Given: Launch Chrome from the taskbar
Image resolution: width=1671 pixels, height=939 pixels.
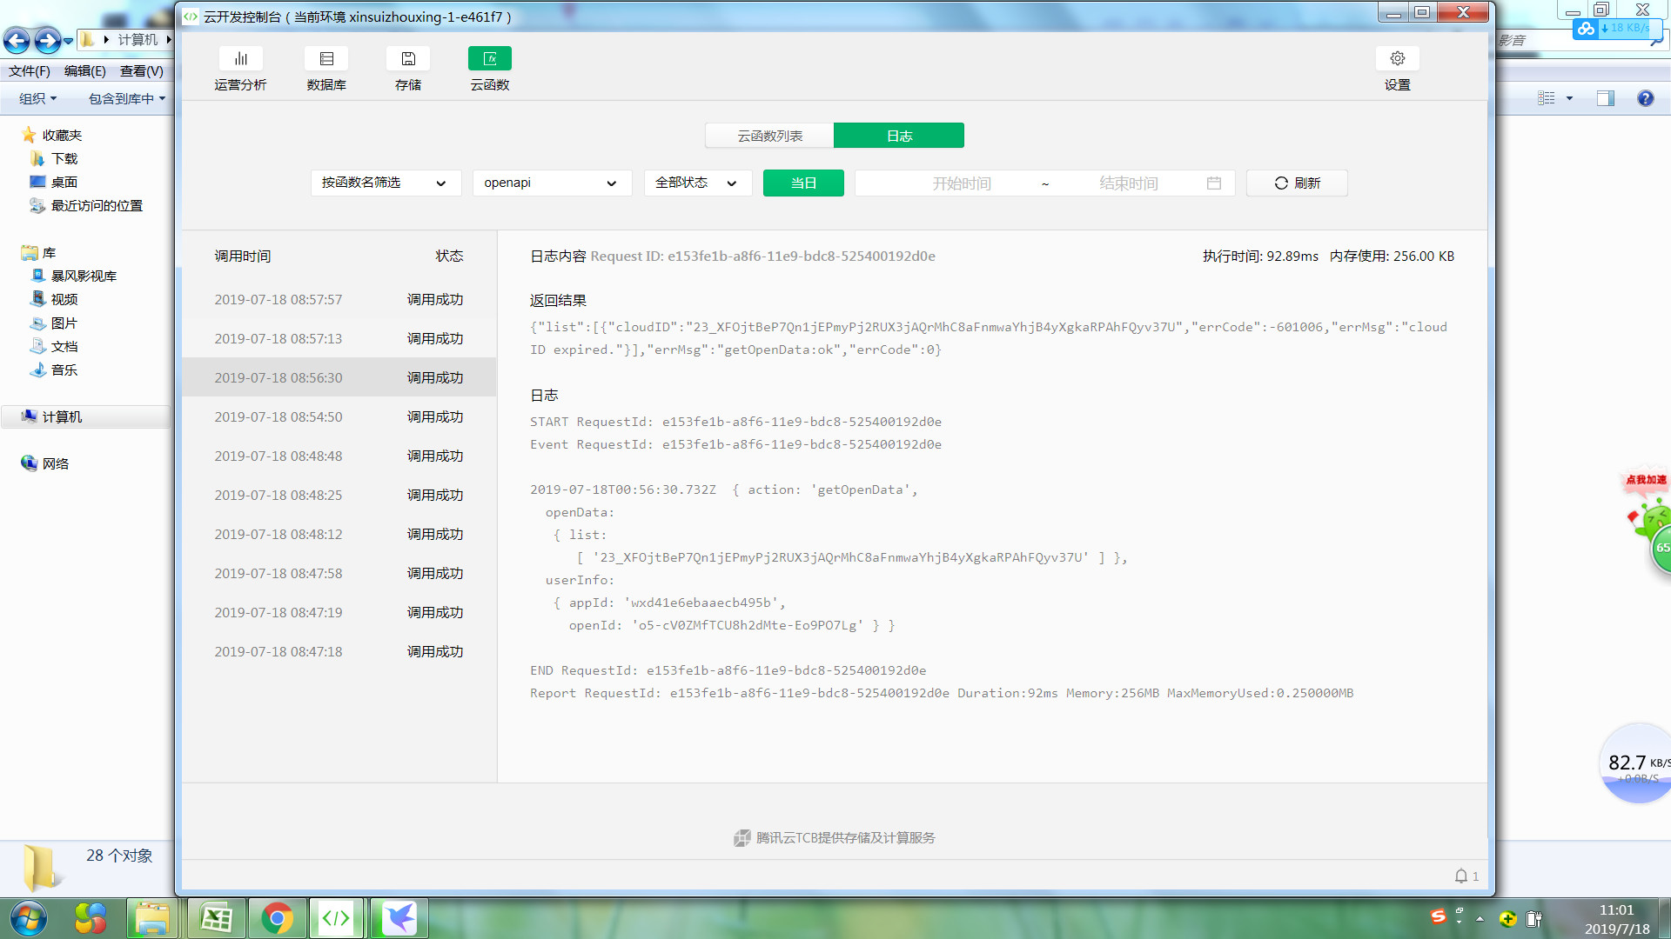Looking at the screenshot, I should [x=277, y=918].
